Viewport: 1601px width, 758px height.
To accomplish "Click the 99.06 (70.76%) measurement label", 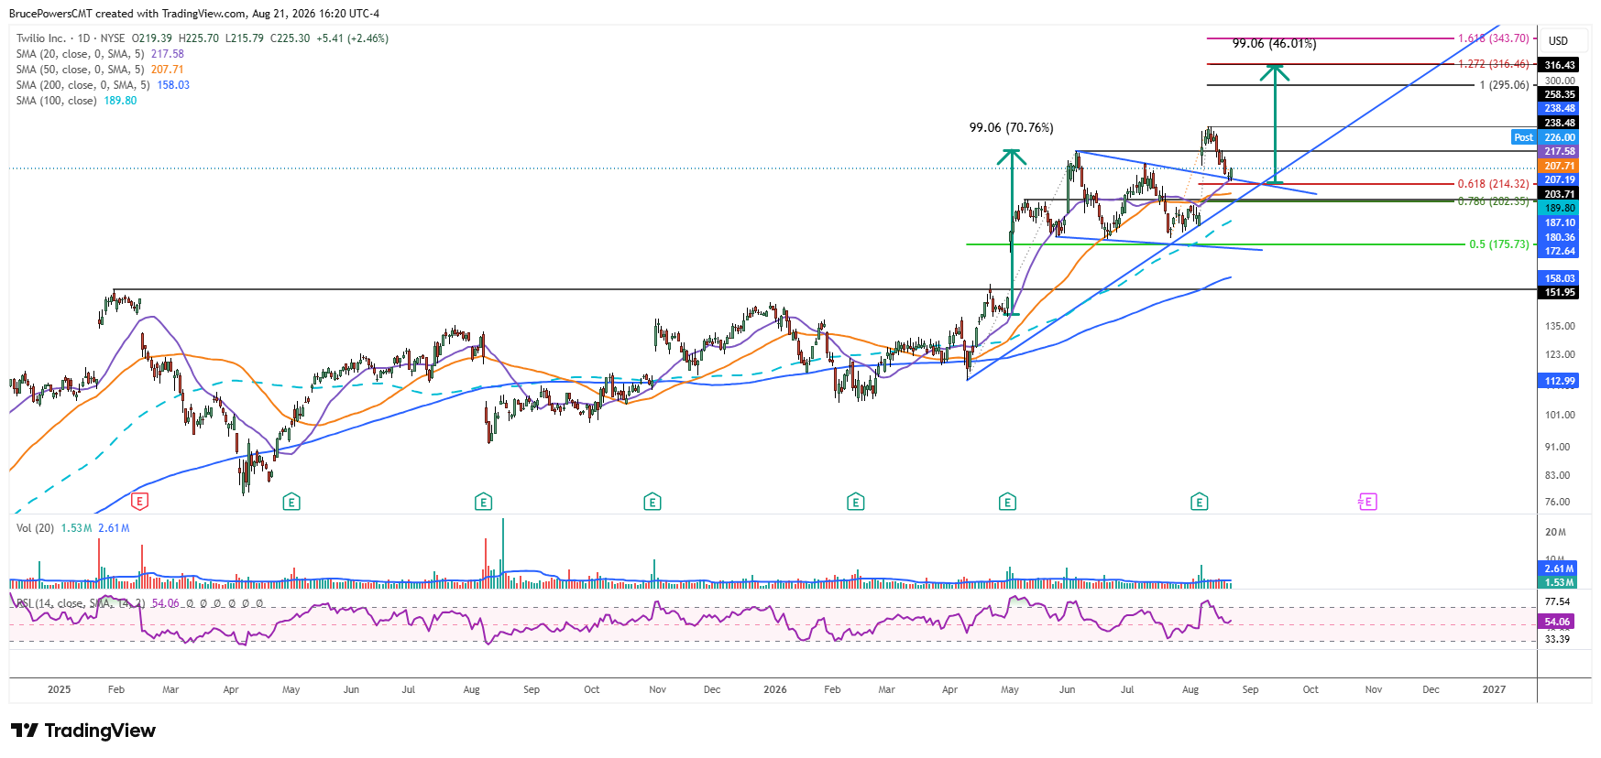I will tap(1011, 127).
